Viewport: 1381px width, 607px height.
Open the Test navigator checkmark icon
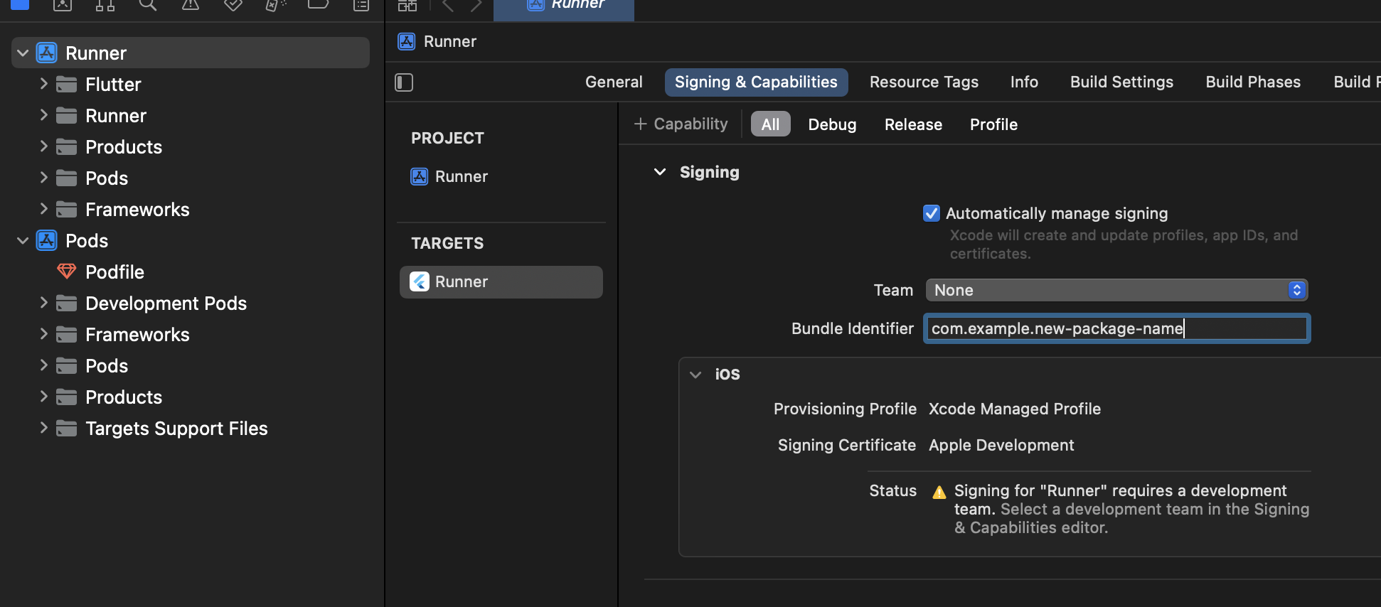(x=233, y=5)
